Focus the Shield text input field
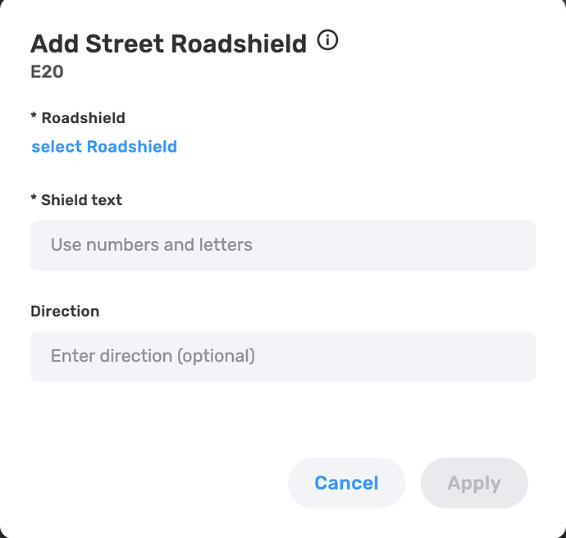 point(282,245)
